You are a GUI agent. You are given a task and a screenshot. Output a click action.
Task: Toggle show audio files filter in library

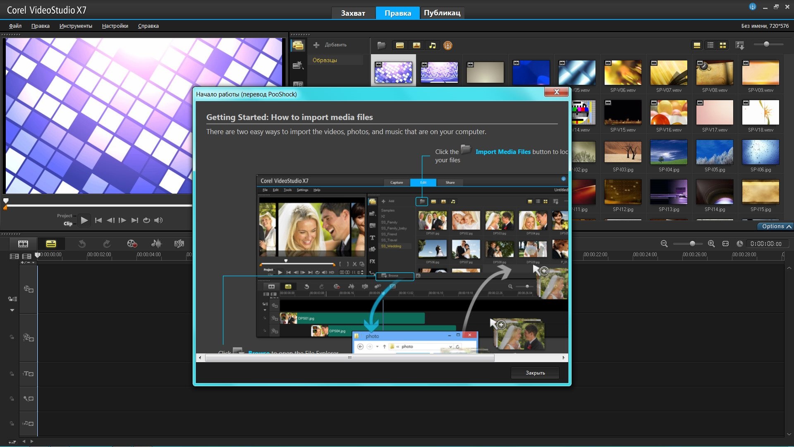(433, 46)
